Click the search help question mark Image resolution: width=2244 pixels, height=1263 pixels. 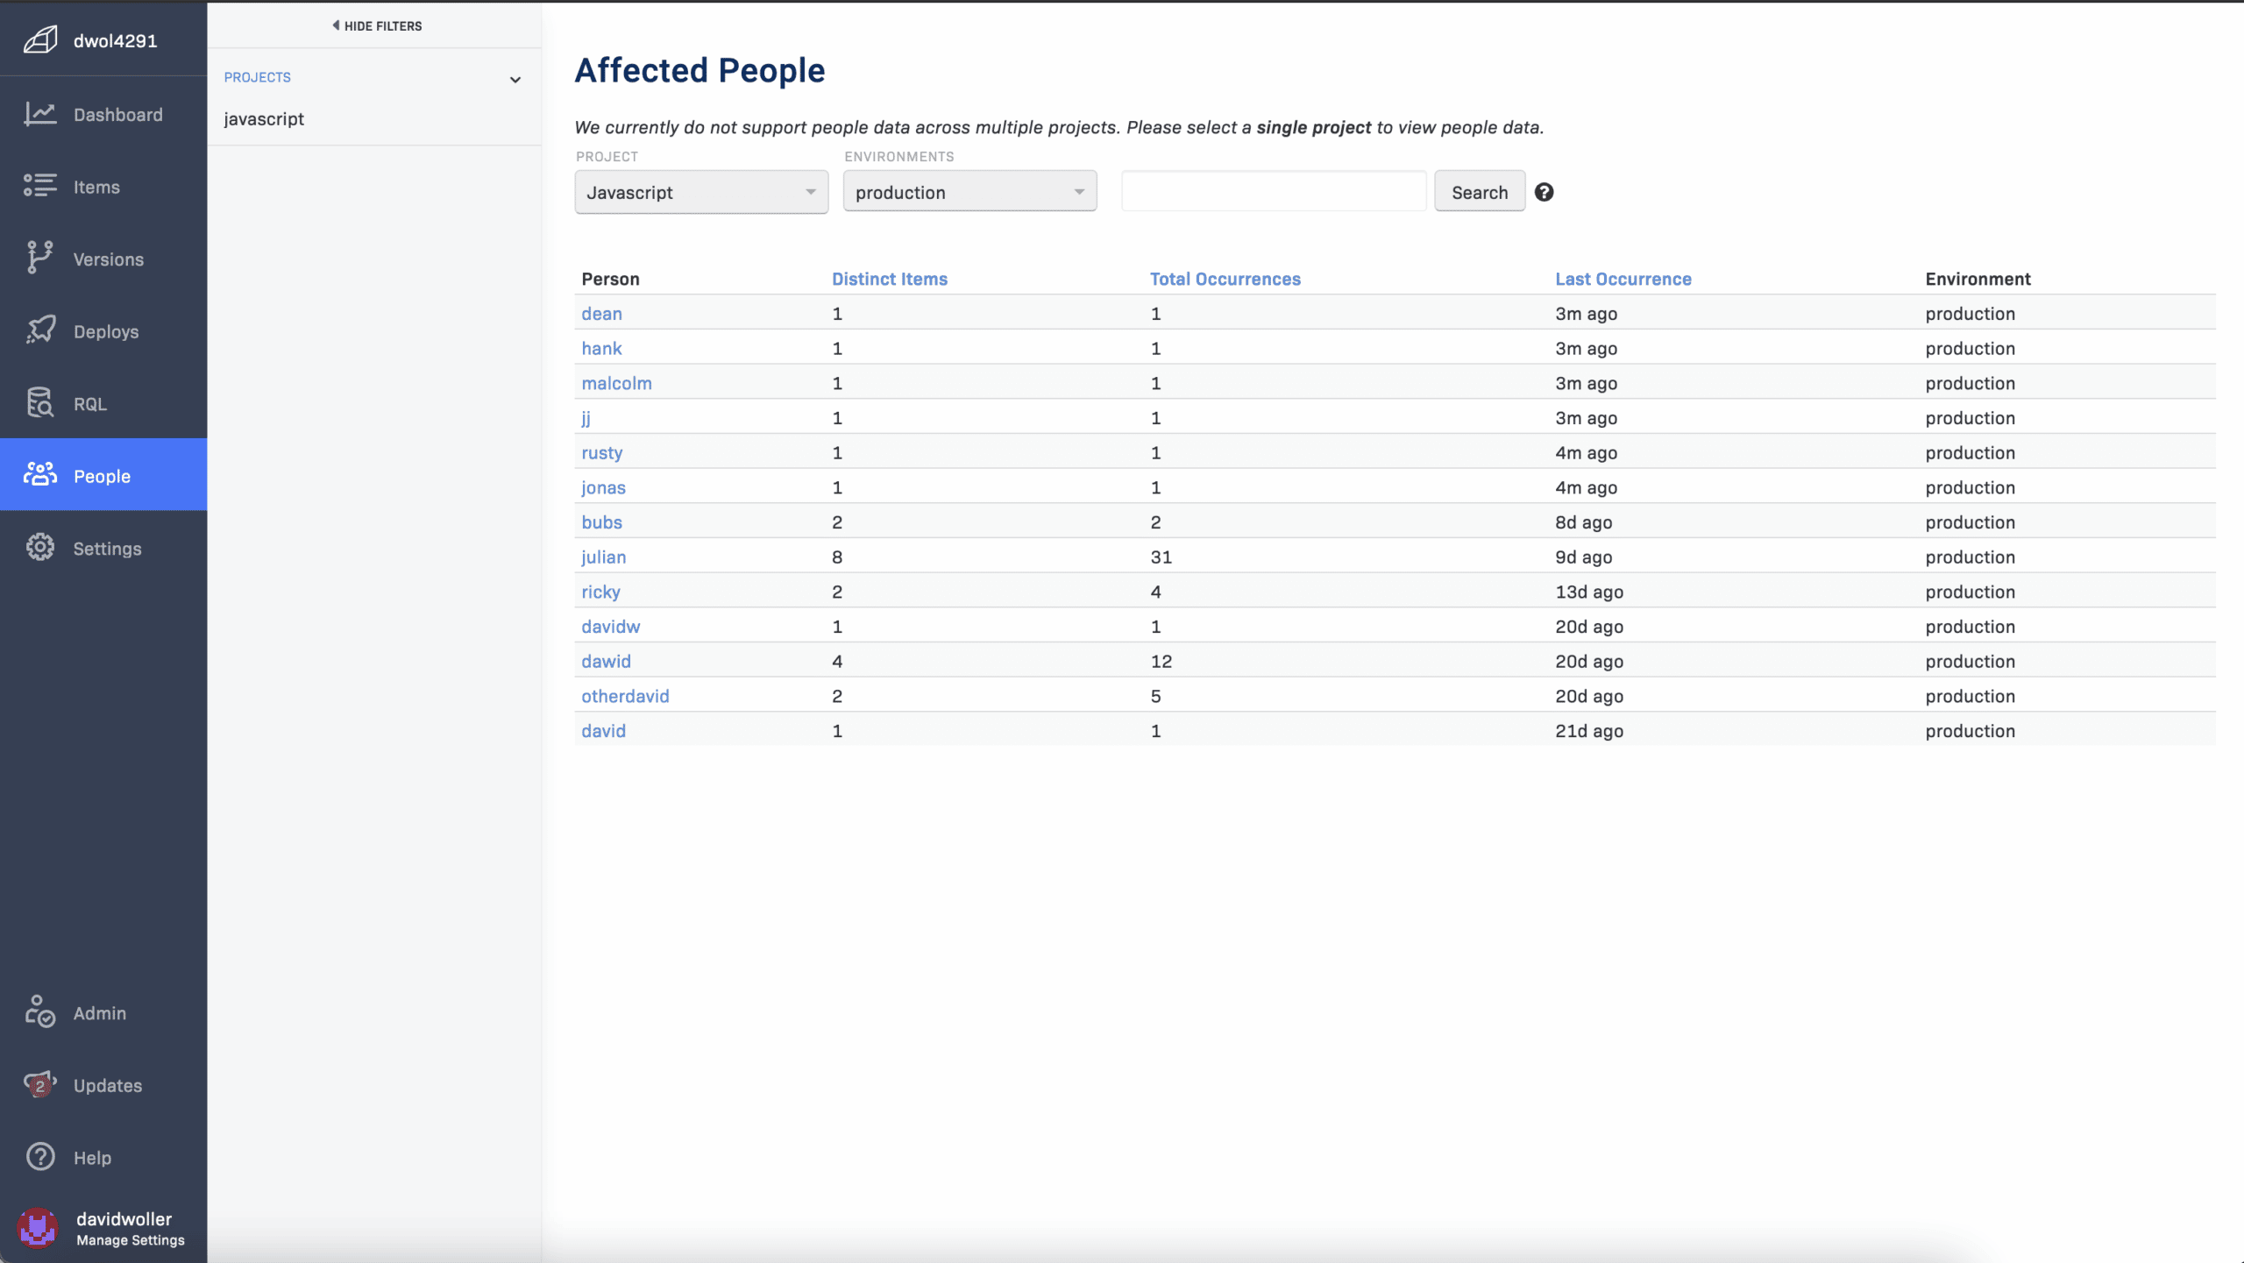tap(1545, 192)
